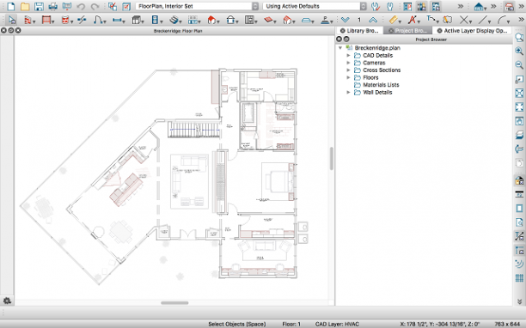Open the Using Active Defaults dropdown
Screen dimensions: 526x328
tap(315, 6)
